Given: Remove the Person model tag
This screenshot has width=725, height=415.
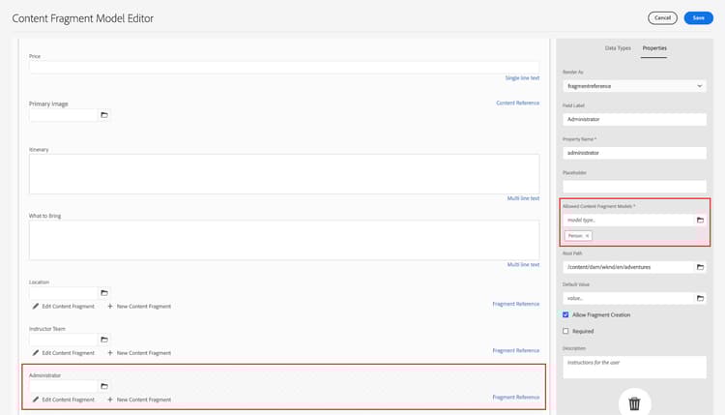Looking at the screenshot, I should pyautogui.click(x=587, y=236).
